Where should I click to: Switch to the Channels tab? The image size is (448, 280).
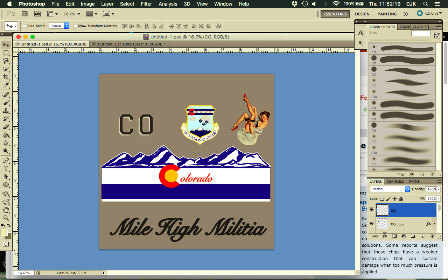tap(395, 181)
